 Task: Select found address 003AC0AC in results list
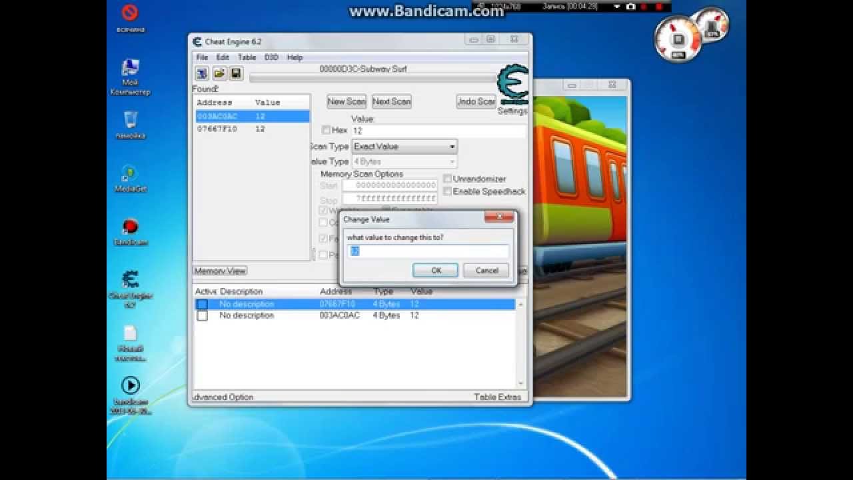click(x=253, y=116)
